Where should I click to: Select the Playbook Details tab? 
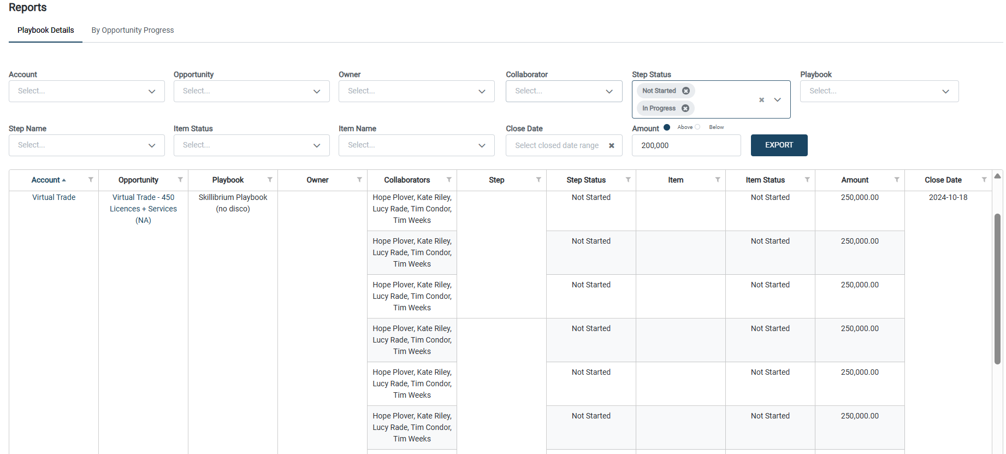pos(46,30)
